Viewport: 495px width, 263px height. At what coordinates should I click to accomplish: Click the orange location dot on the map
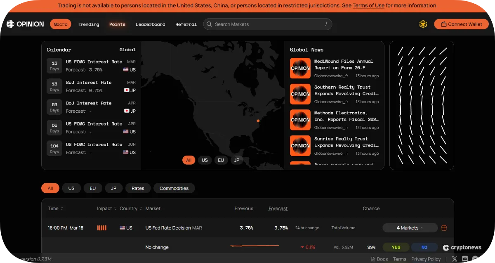[x=258, y=121]
